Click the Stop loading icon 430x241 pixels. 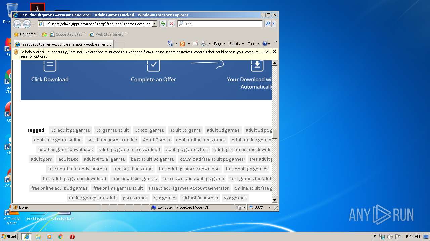point(172,24)
